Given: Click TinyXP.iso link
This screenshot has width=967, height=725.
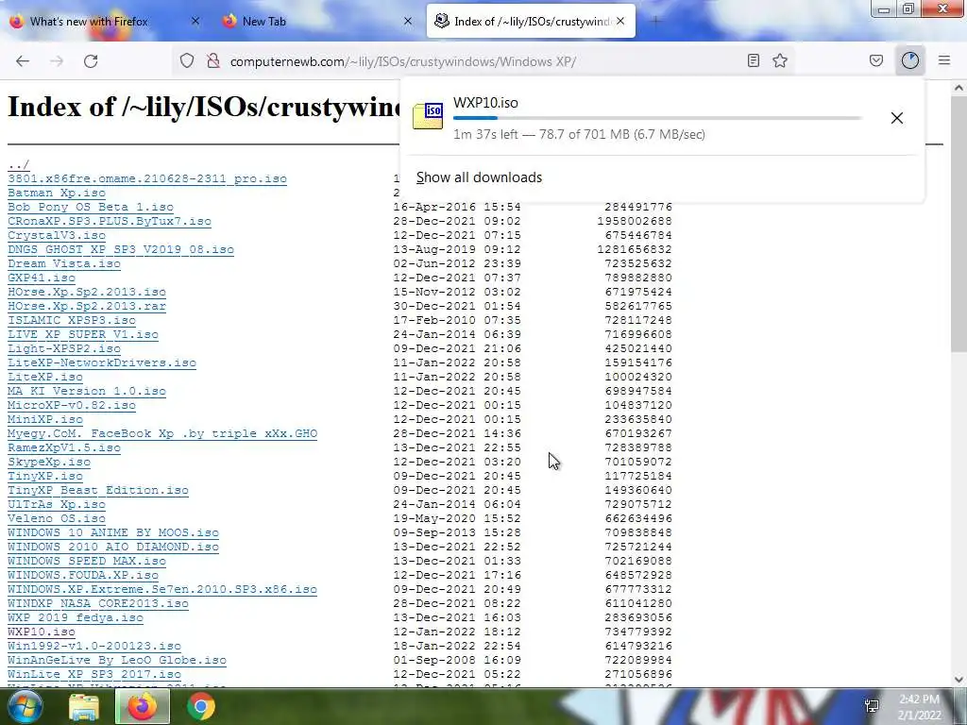Looking at the screenshot, I should pyautogui.click(x=45, y=477).
